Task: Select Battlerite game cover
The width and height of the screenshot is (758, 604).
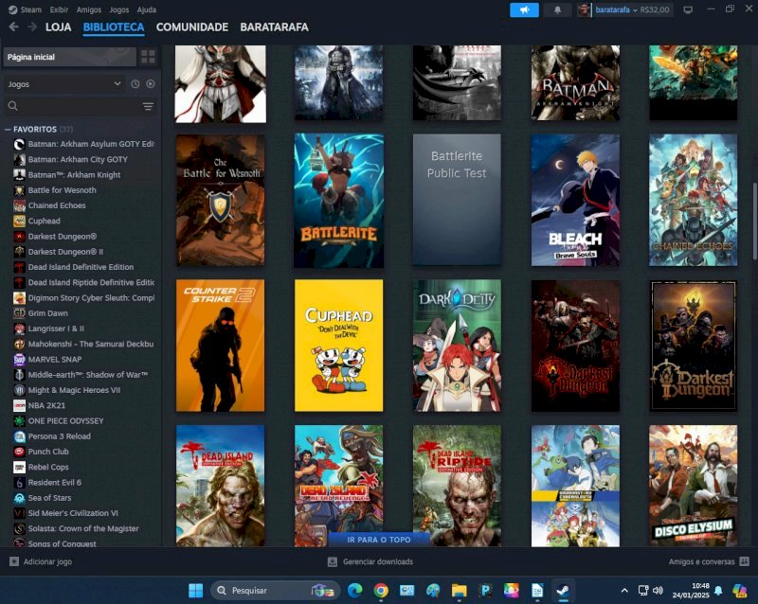Action: (339, 201)
